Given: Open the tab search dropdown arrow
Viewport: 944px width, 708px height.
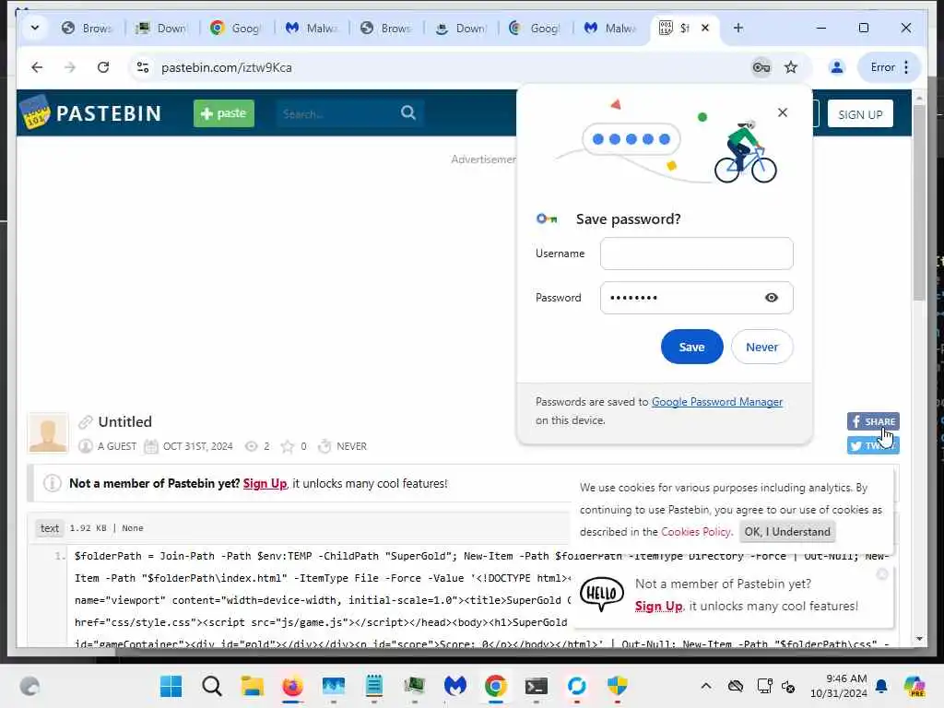Looking at the screenshot, I should tap(35, 28).
